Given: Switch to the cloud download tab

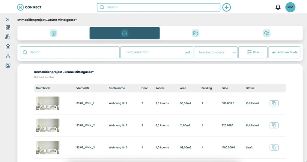Looking at the screenshot, I should tap(267, 33).
